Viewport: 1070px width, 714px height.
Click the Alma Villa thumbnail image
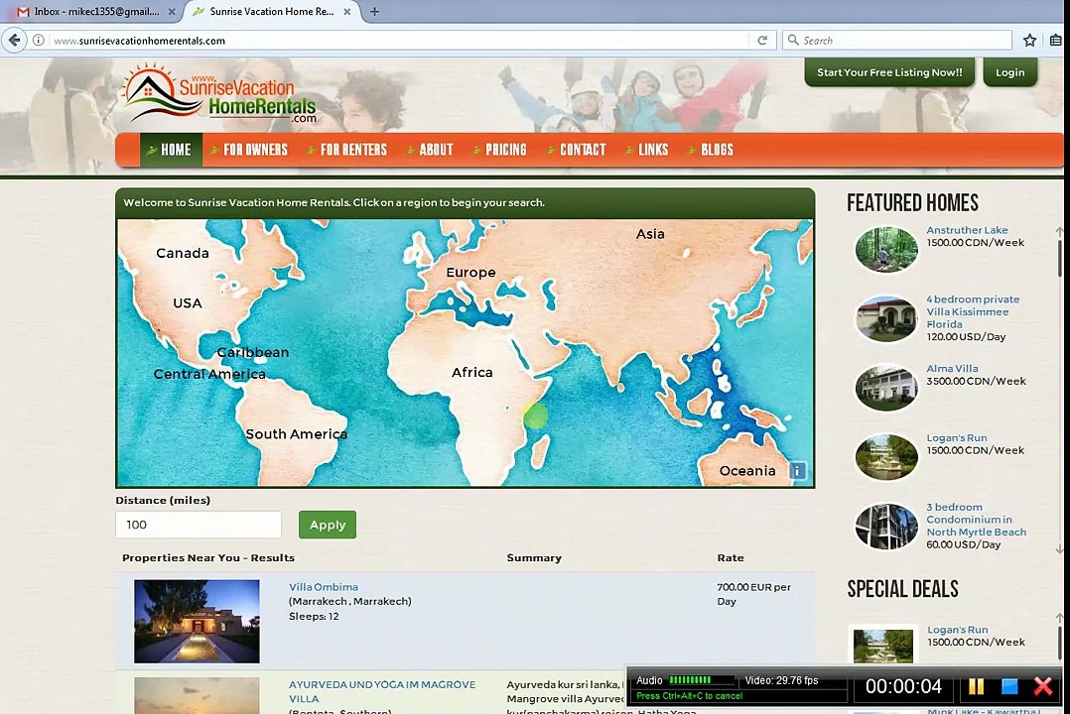(x=886, y=388)
